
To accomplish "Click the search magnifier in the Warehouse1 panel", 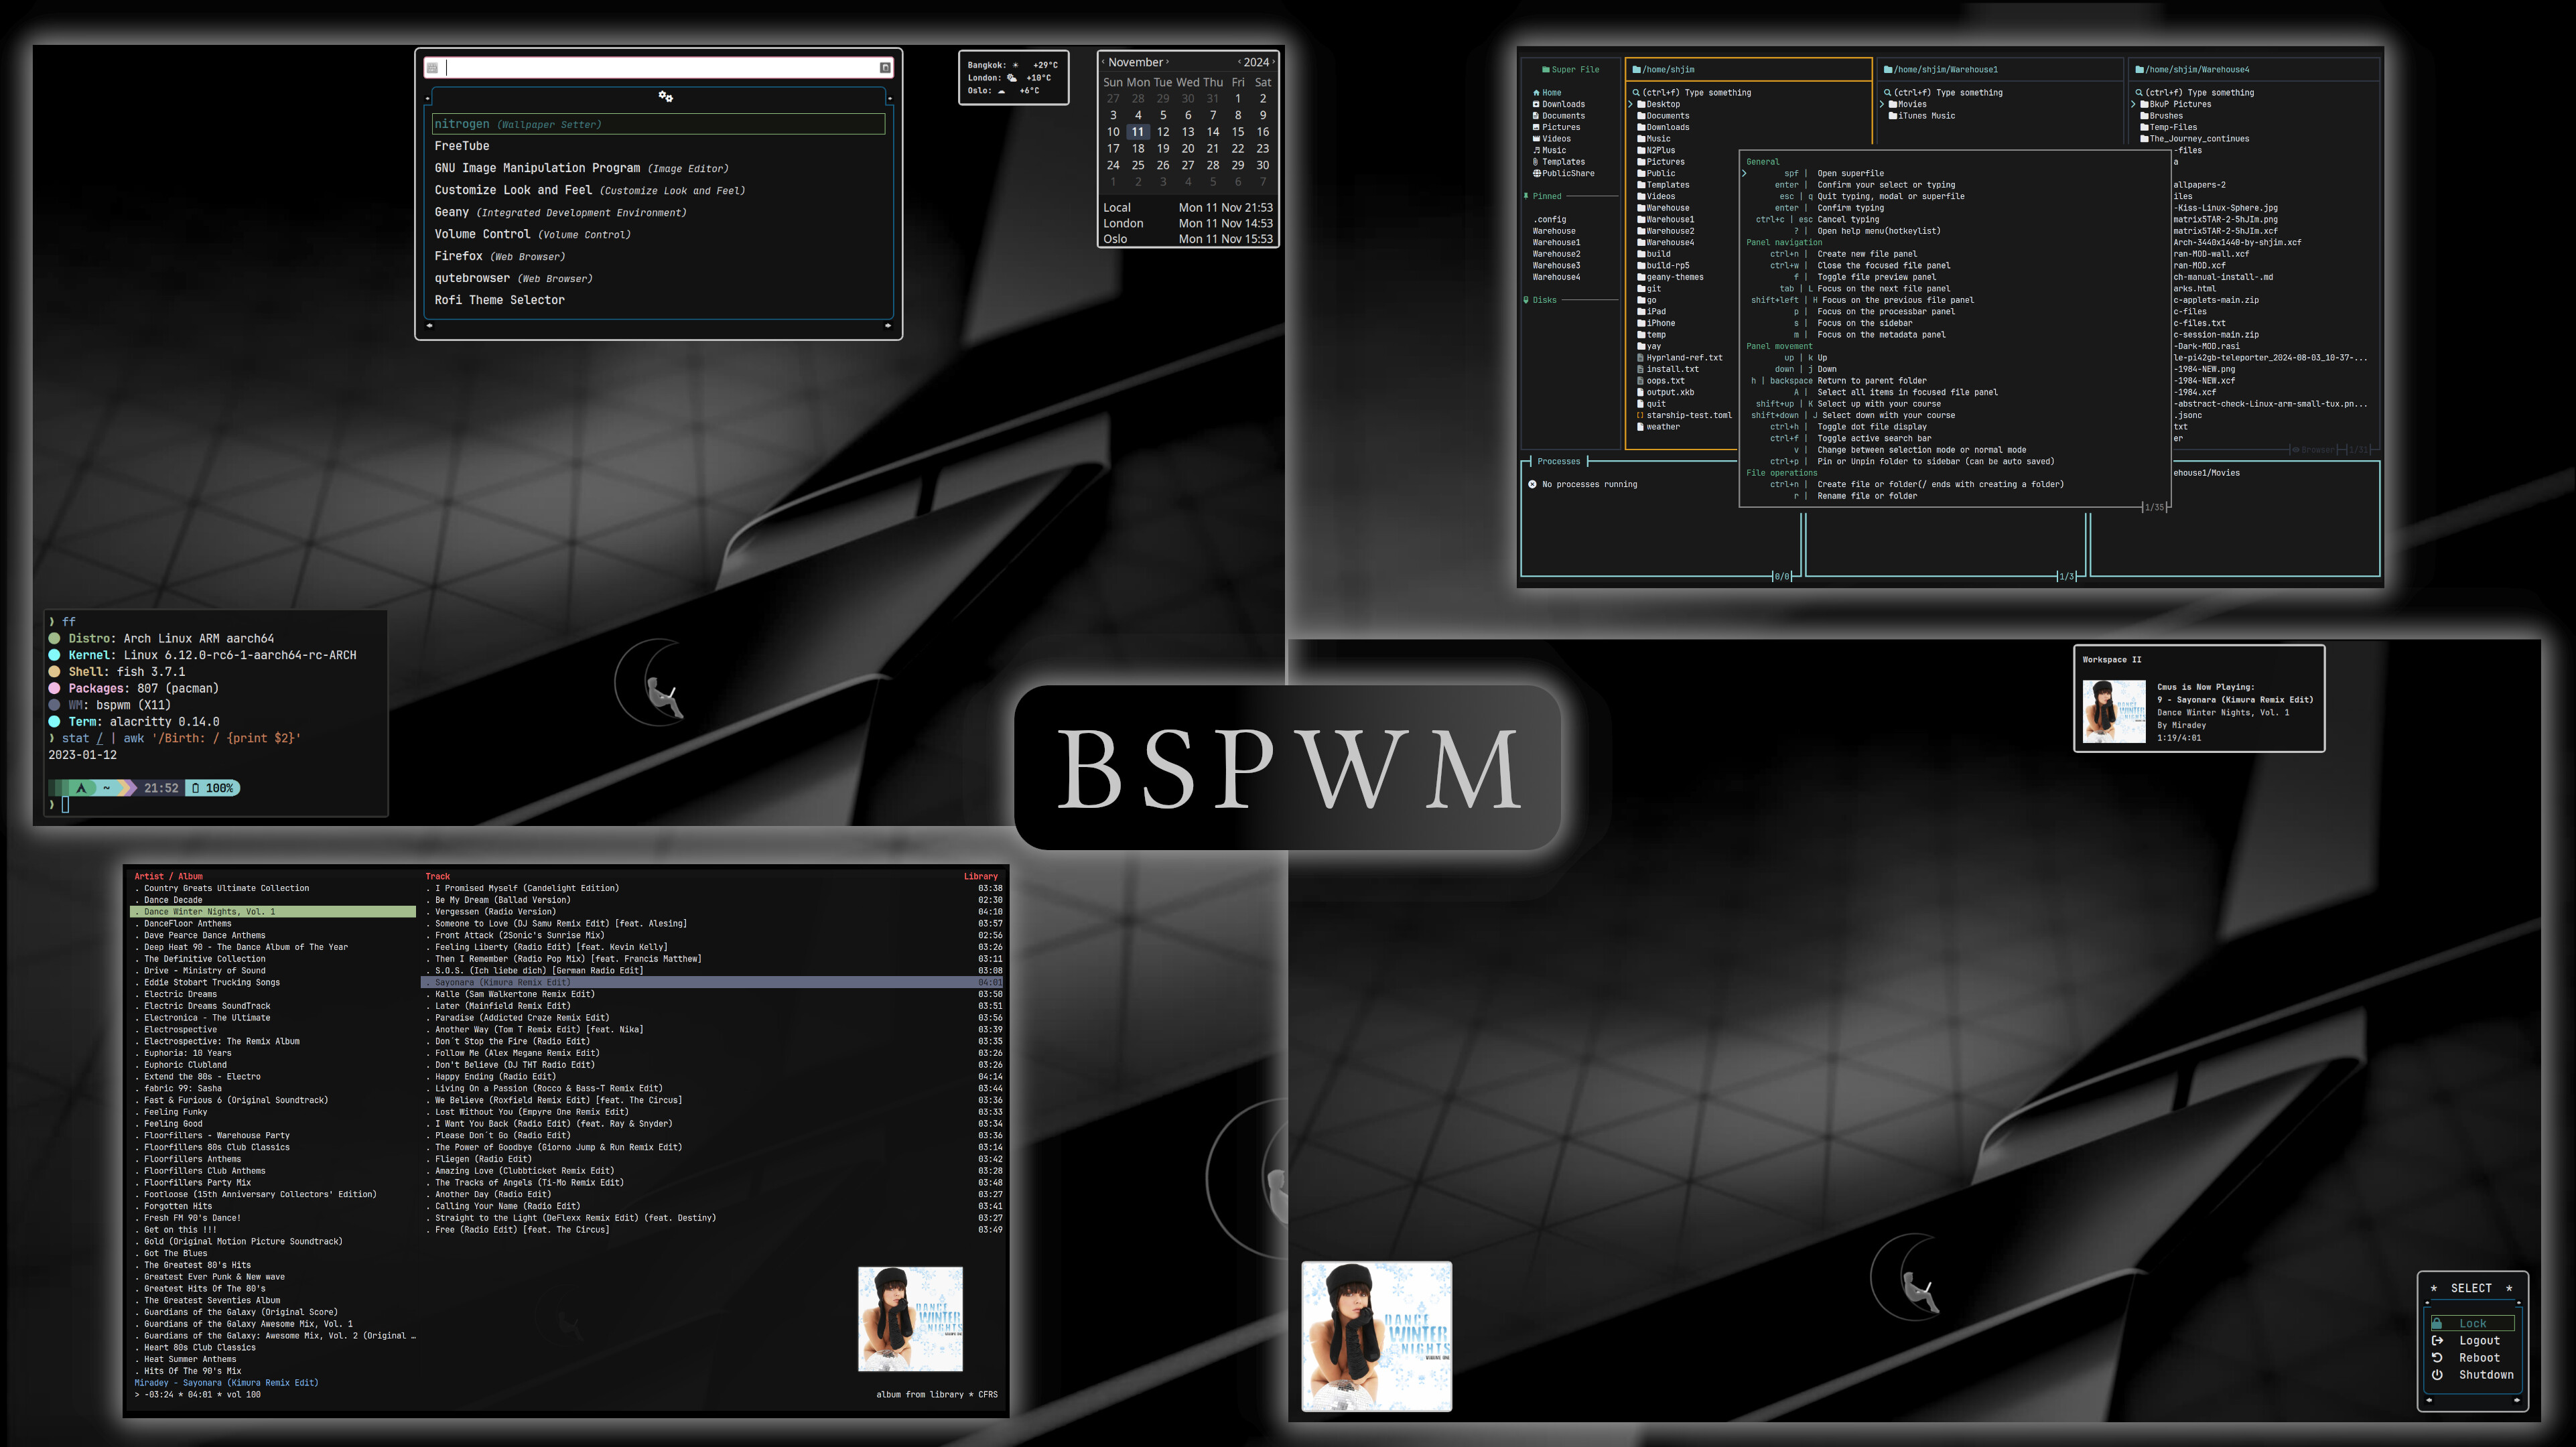I will click(1887, 93).
